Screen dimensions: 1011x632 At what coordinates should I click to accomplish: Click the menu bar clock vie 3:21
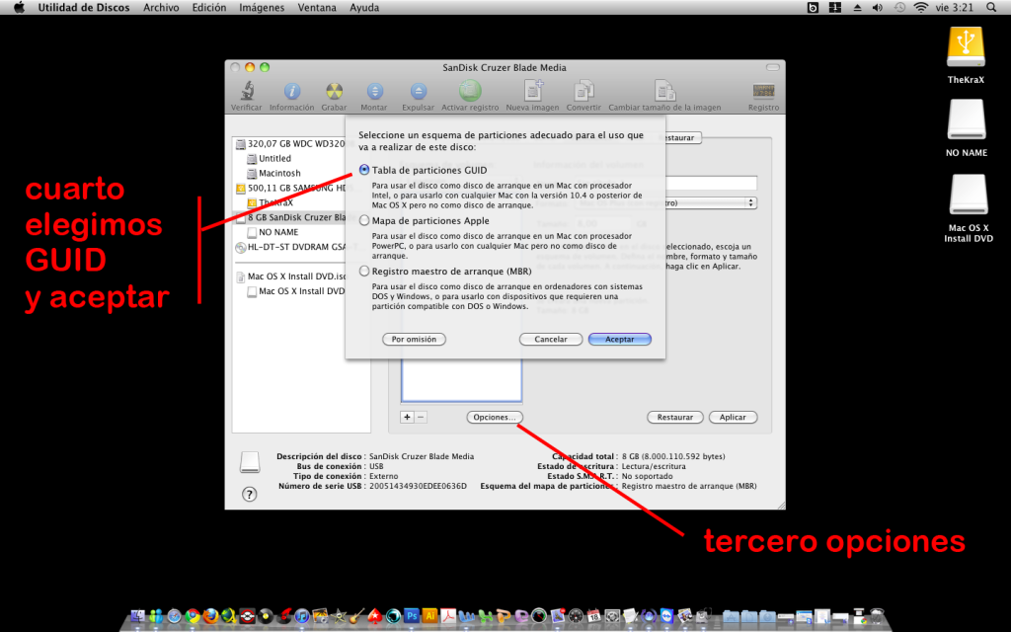pyautogui.click(x=955, y=8)
